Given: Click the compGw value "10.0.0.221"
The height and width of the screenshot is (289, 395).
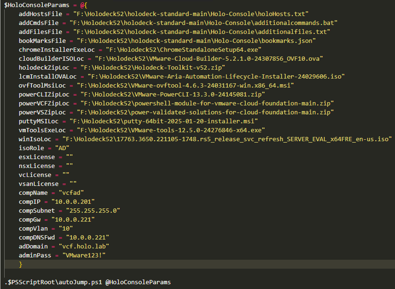Looking at the screenshot, I should (x=73, y=220).
